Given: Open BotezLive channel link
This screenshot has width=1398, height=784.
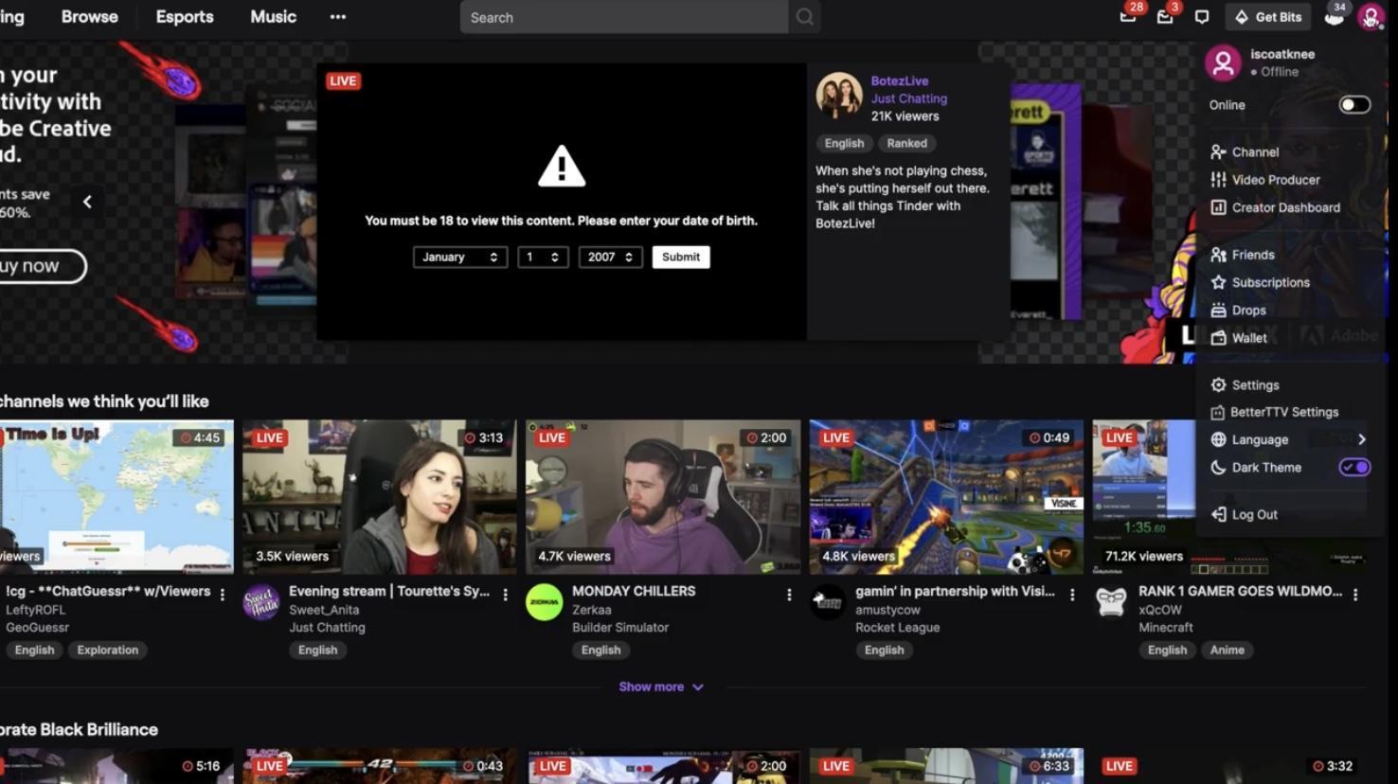Looking at the screenshot, I should tap(900, 81).
